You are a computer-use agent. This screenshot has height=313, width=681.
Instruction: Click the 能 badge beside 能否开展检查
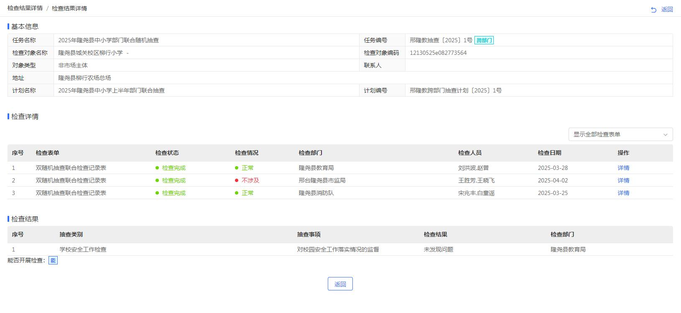coord(53,260)
